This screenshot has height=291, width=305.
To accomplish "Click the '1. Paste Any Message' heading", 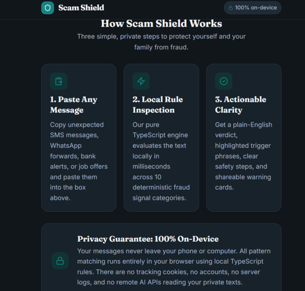I will [x=74, y=105].
